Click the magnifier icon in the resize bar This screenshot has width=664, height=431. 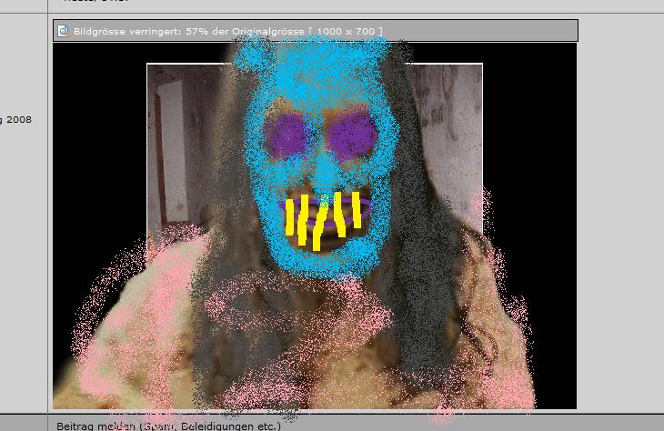coord(63,31)
